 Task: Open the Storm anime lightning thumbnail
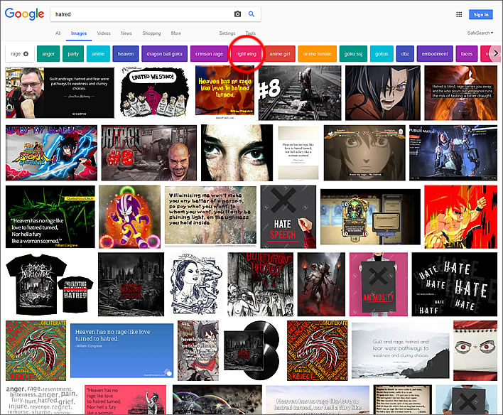(x=51, y=153)
